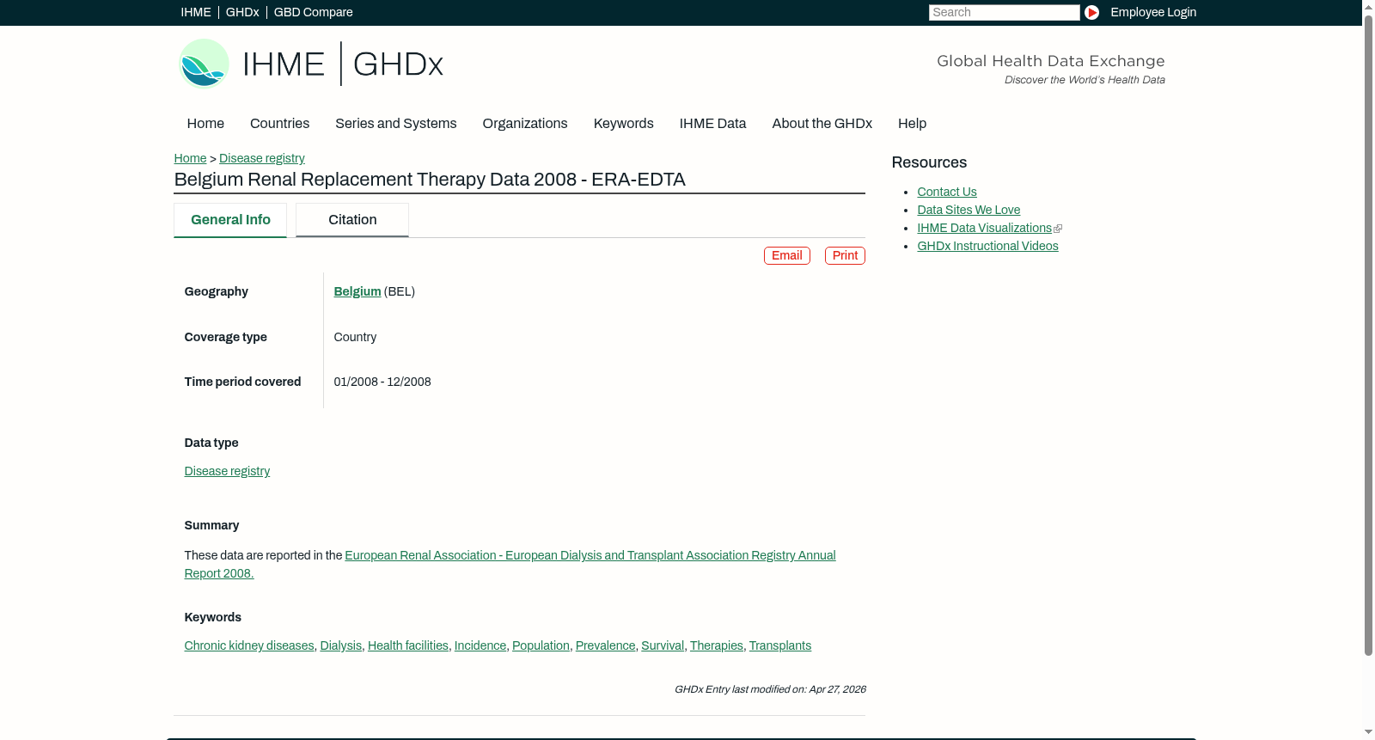Click the Resources heading
Viewport: 1375px width, 740px height.
click(929, 162)
